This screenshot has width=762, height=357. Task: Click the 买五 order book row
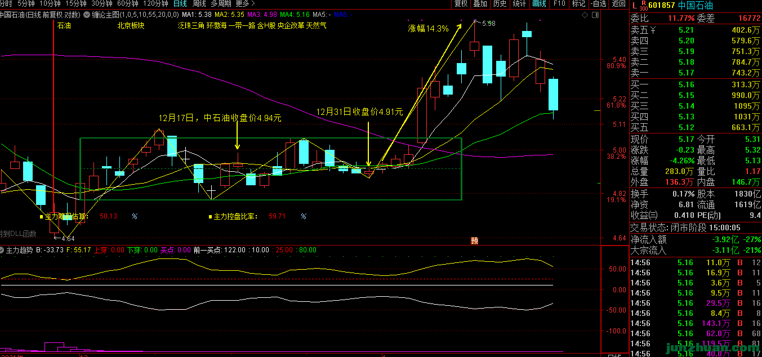tap(696, 127)
